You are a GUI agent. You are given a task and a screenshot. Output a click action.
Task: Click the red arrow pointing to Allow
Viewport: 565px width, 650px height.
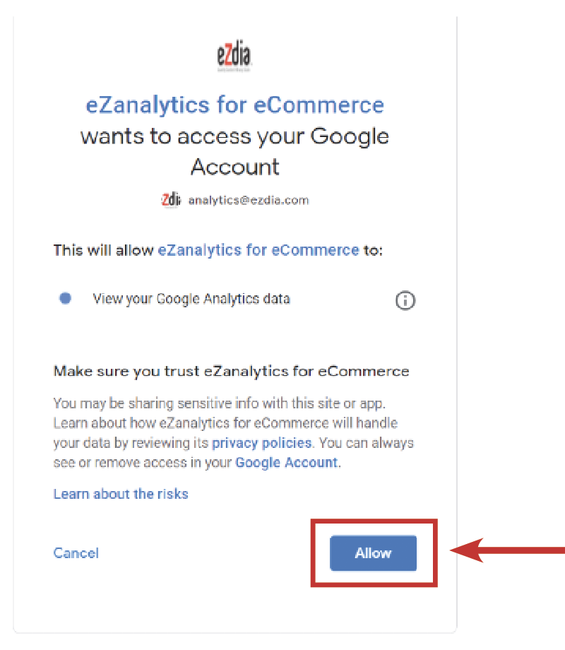(507, 550)
